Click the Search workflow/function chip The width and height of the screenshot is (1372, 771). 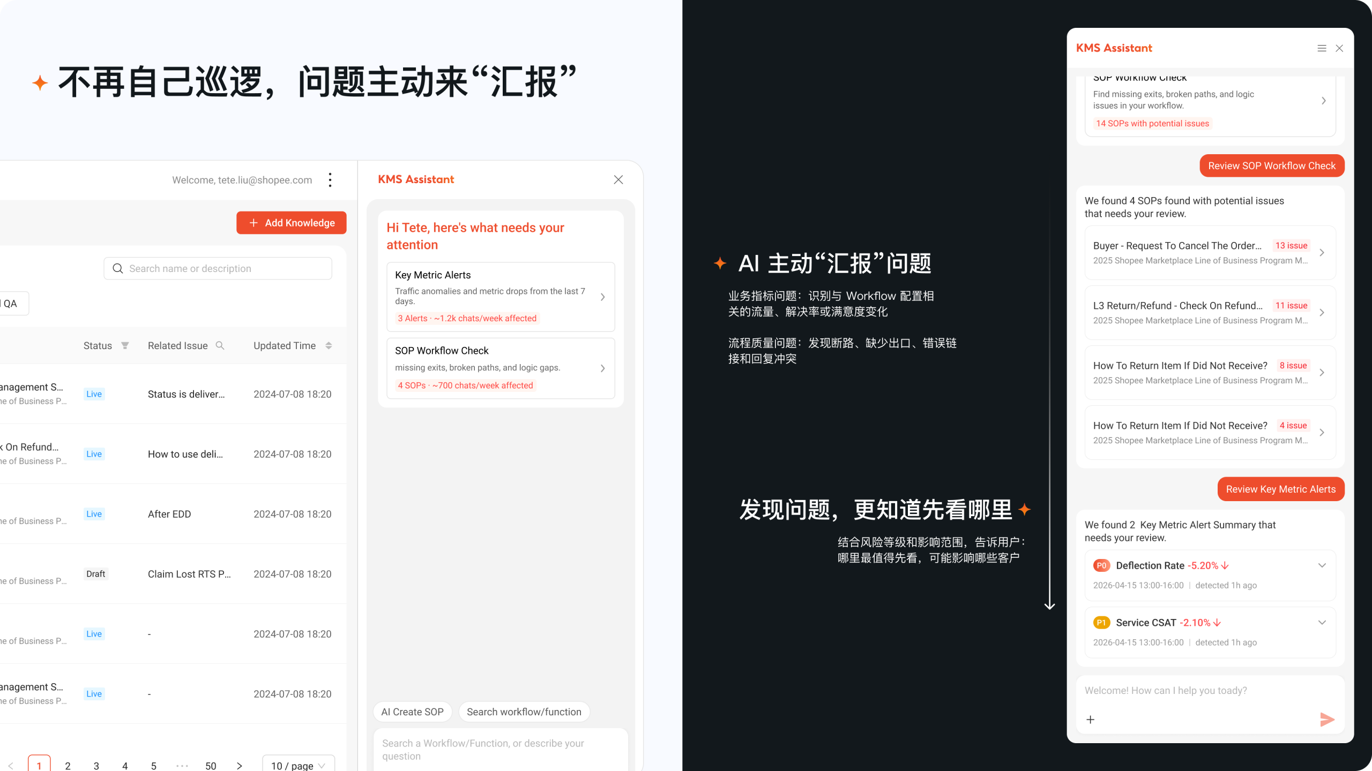point(524,712)
